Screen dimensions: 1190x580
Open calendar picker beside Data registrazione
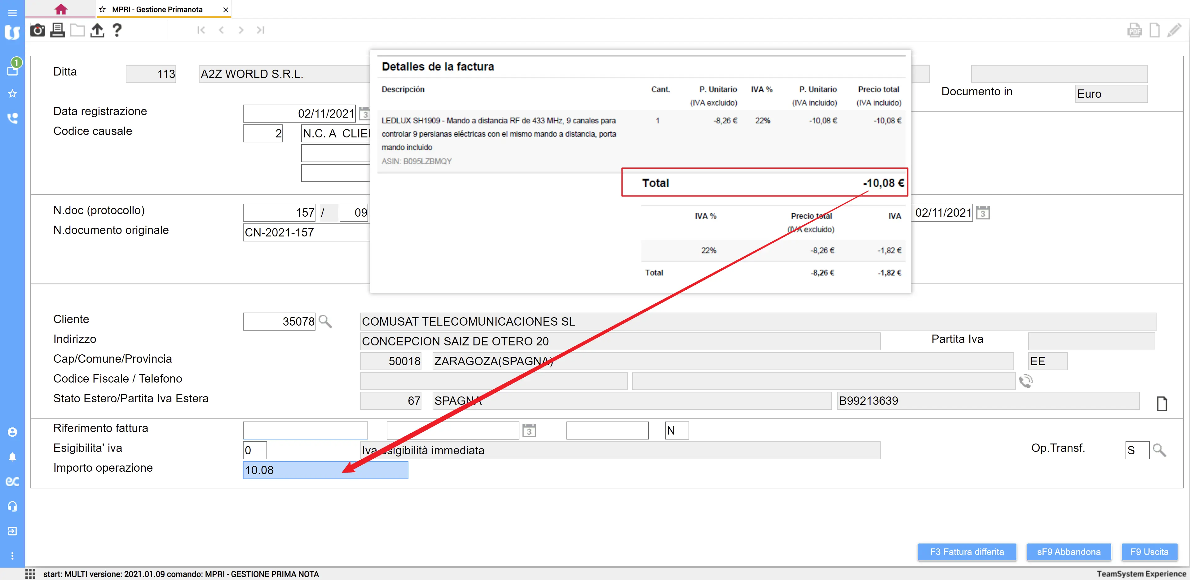pos(364,114)
